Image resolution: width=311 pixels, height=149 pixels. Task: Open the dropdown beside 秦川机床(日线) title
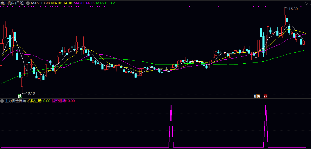pyautogui.click(x=27, y=3)
